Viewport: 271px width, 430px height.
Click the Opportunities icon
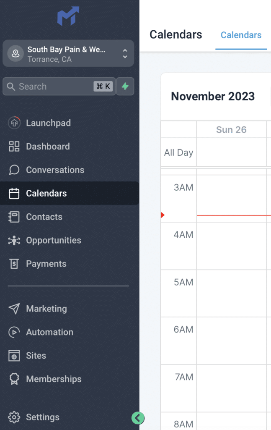14,241
